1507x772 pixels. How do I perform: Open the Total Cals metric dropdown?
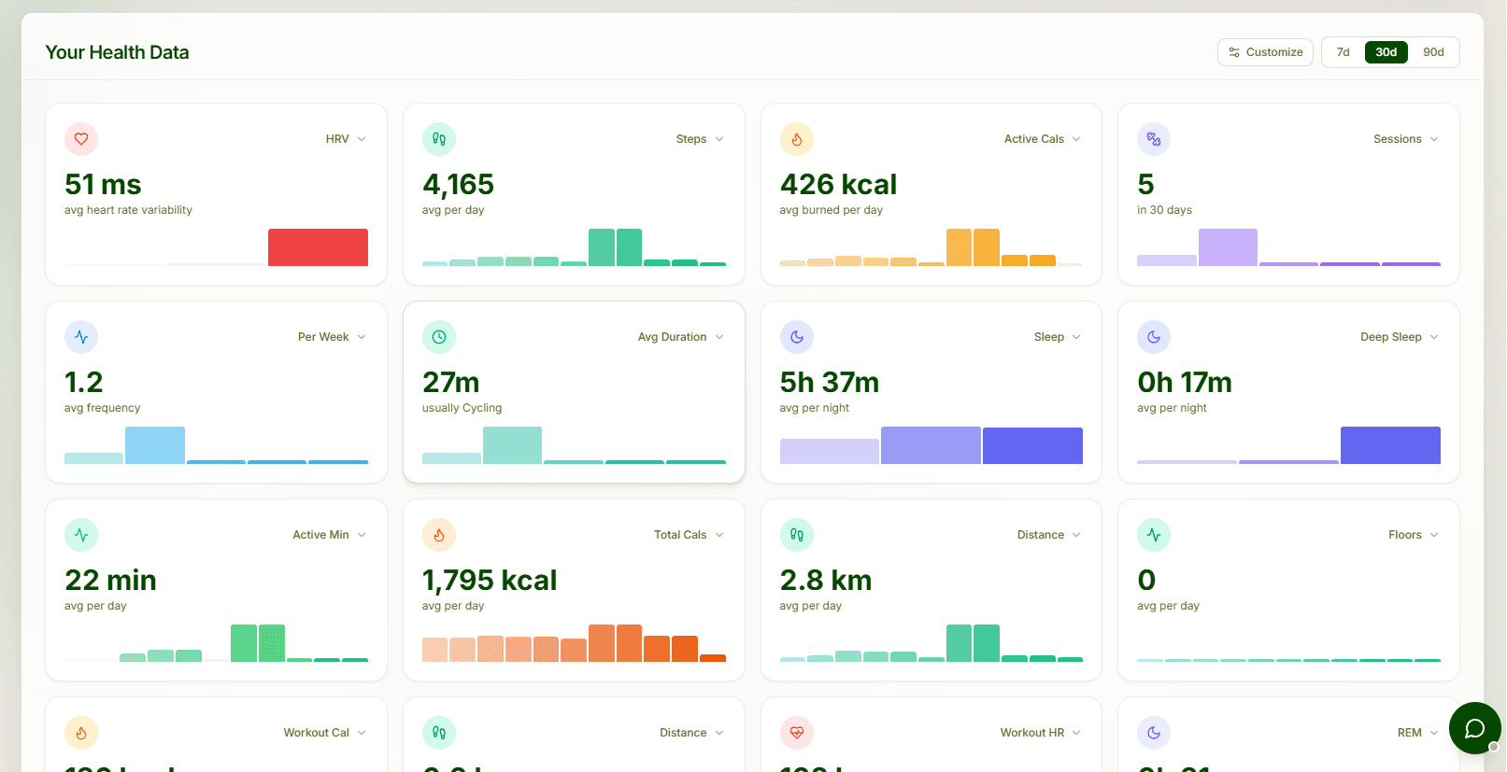click(690, 535)
